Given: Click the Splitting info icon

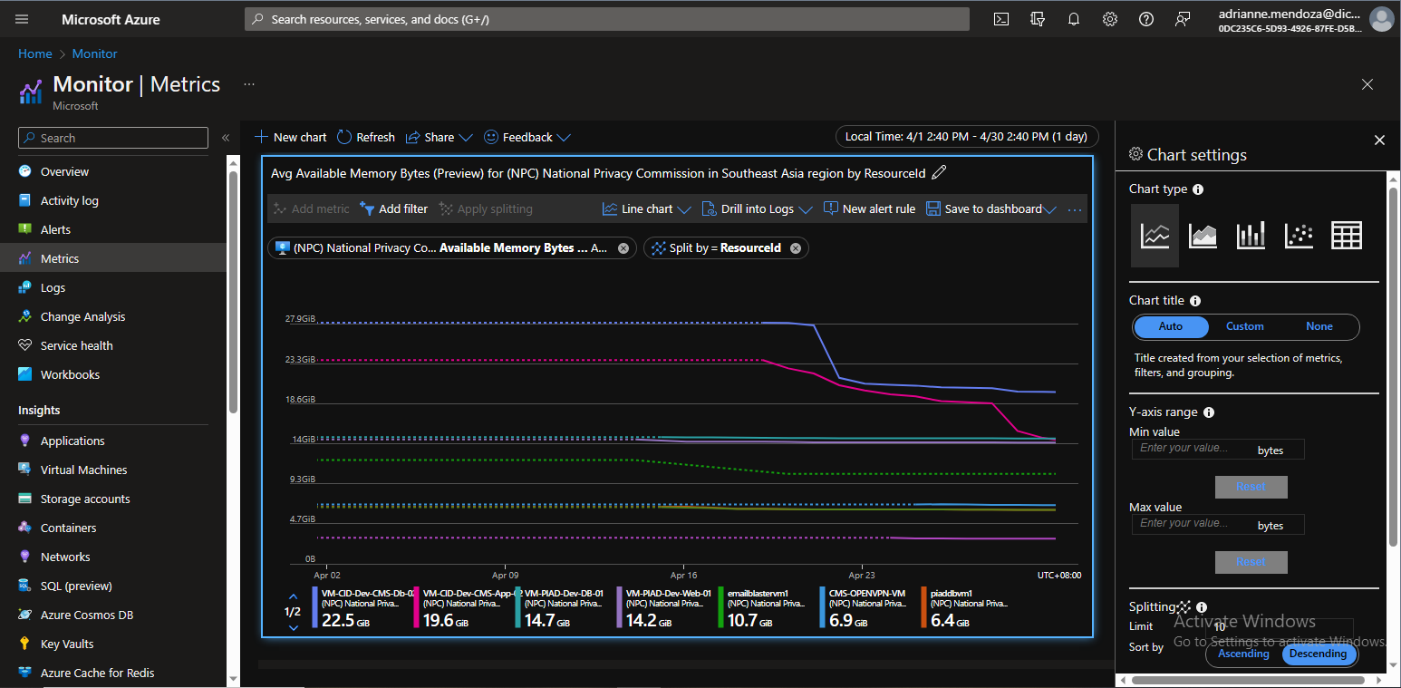Looking at the screenshot, I should point(1202,607).
